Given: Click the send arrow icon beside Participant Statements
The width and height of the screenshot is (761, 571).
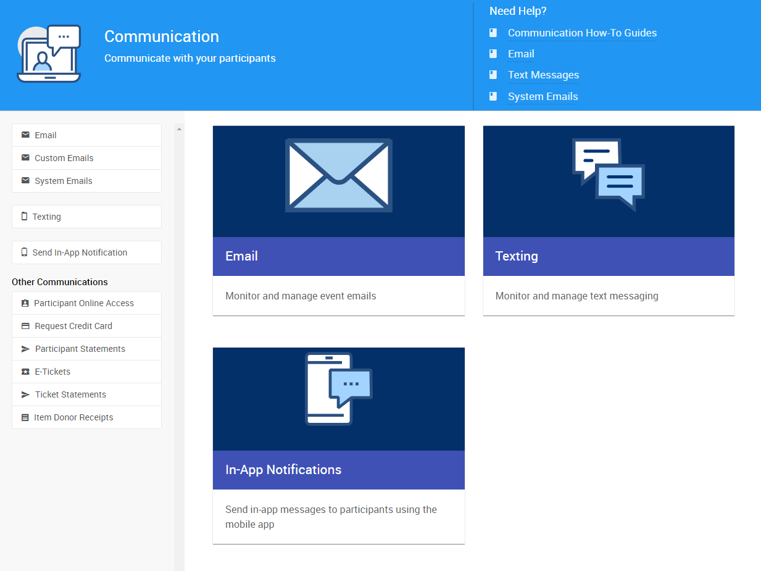Looking at the screenshot, I should 25,349.
